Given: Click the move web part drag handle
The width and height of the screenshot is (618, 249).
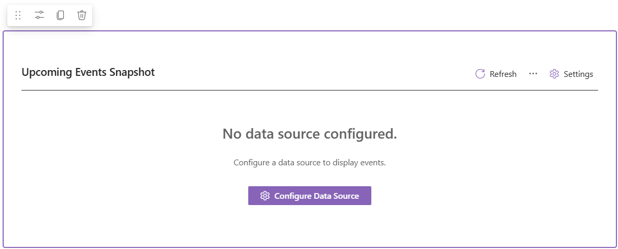Looking at the screenshot, I should point(18,16).
